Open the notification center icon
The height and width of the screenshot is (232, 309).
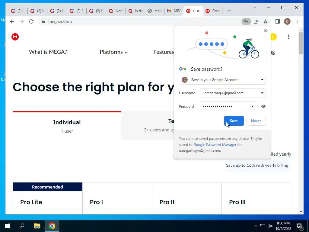point(300,226)
